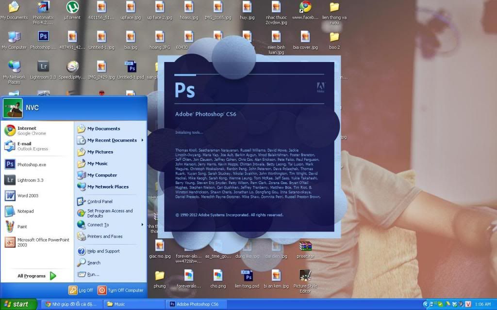Select My Documents desktop icon
This screenshot has height=310, width=497.
[14, 11]
